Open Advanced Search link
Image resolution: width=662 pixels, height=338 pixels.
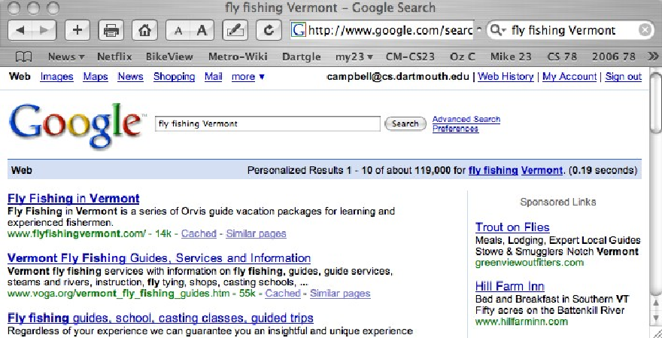[466, 119]
